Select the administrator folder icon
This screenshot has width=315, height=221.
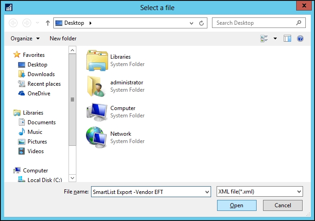tap(97, 86)
